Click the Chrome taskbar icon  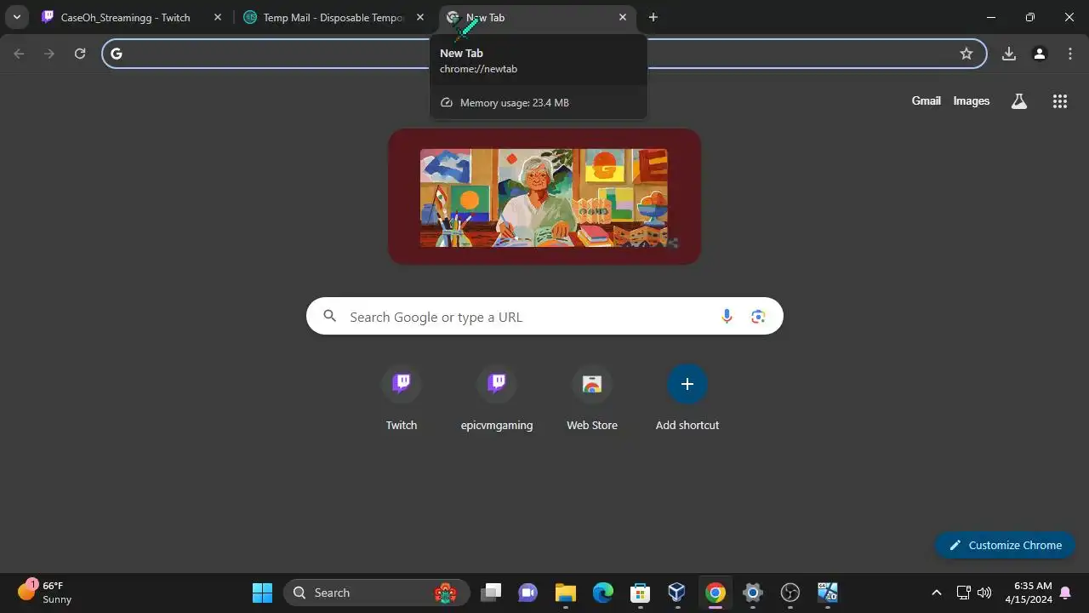715,593
